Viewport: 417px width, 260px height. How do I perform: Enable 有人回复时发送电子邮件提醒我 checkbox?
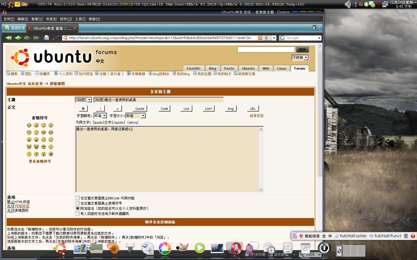click(78, 213)
